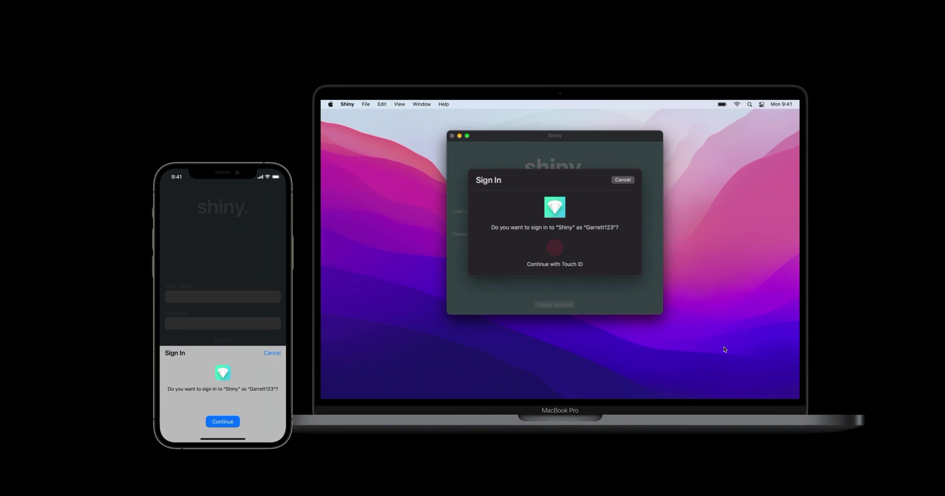
Task: Click the Mon 9:41 clock in the menu bar
Action: 781,104
